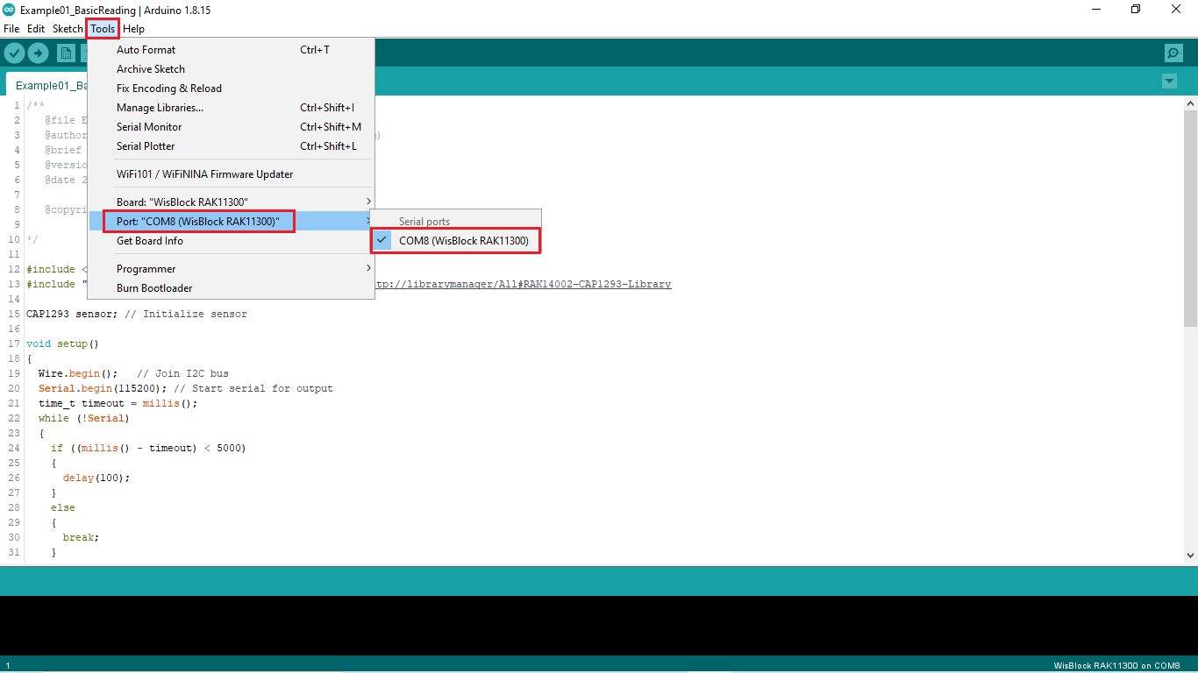Open Manage Libraries from the menu
The height and width of the screenshot is (673, 1198).
coord(232,108)
